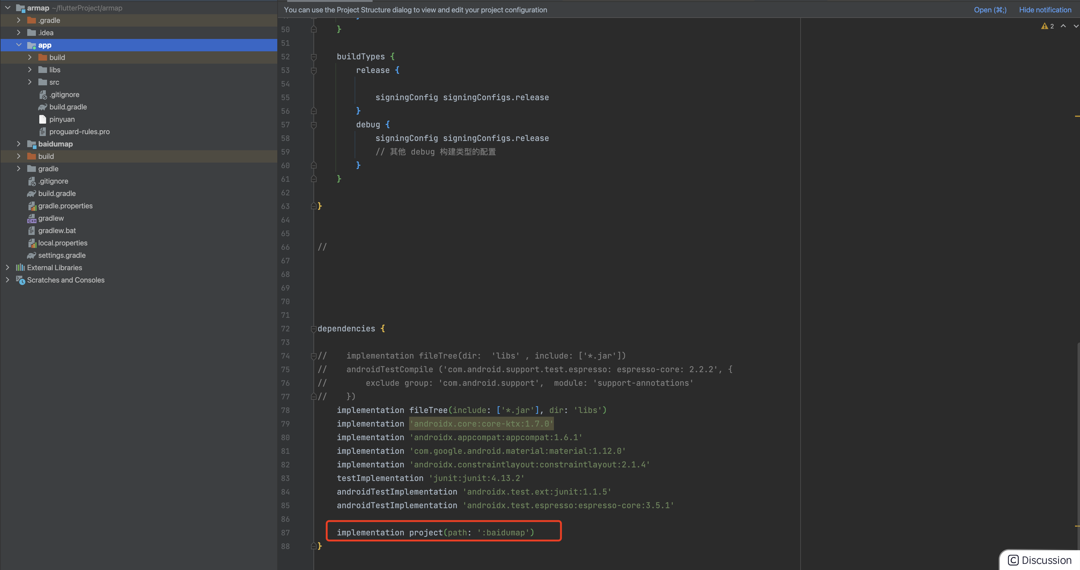Viewport: 1080px width, 570px height.
Task: Select local.properties in project tree
Action: [63, 243]
